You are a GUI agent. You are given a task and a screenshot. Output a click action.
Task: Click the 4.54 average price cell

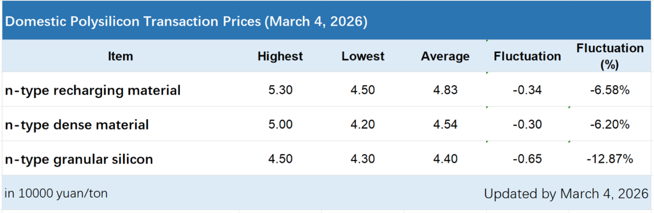445,125
